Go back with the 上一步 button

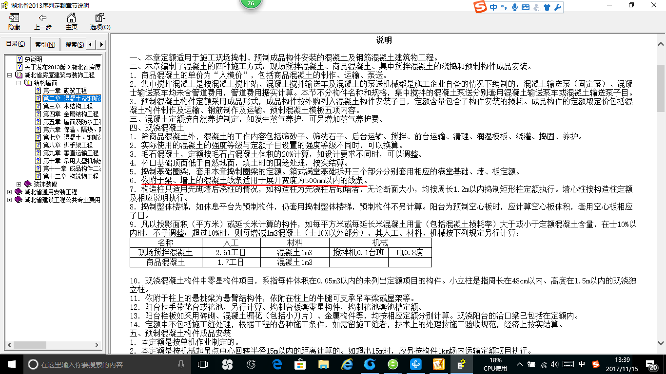click(42, 22)
